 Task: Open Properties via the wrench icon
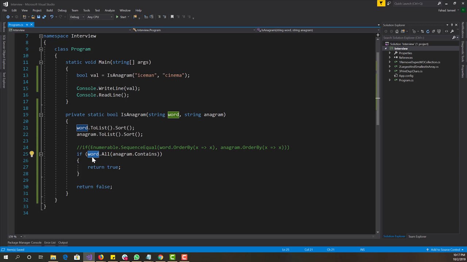(452, 31)
